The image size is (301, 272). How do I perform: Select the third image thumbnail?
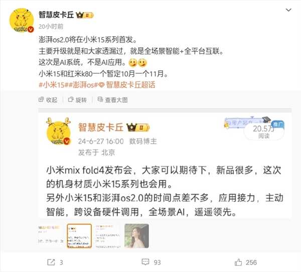[x=108, y=236]
